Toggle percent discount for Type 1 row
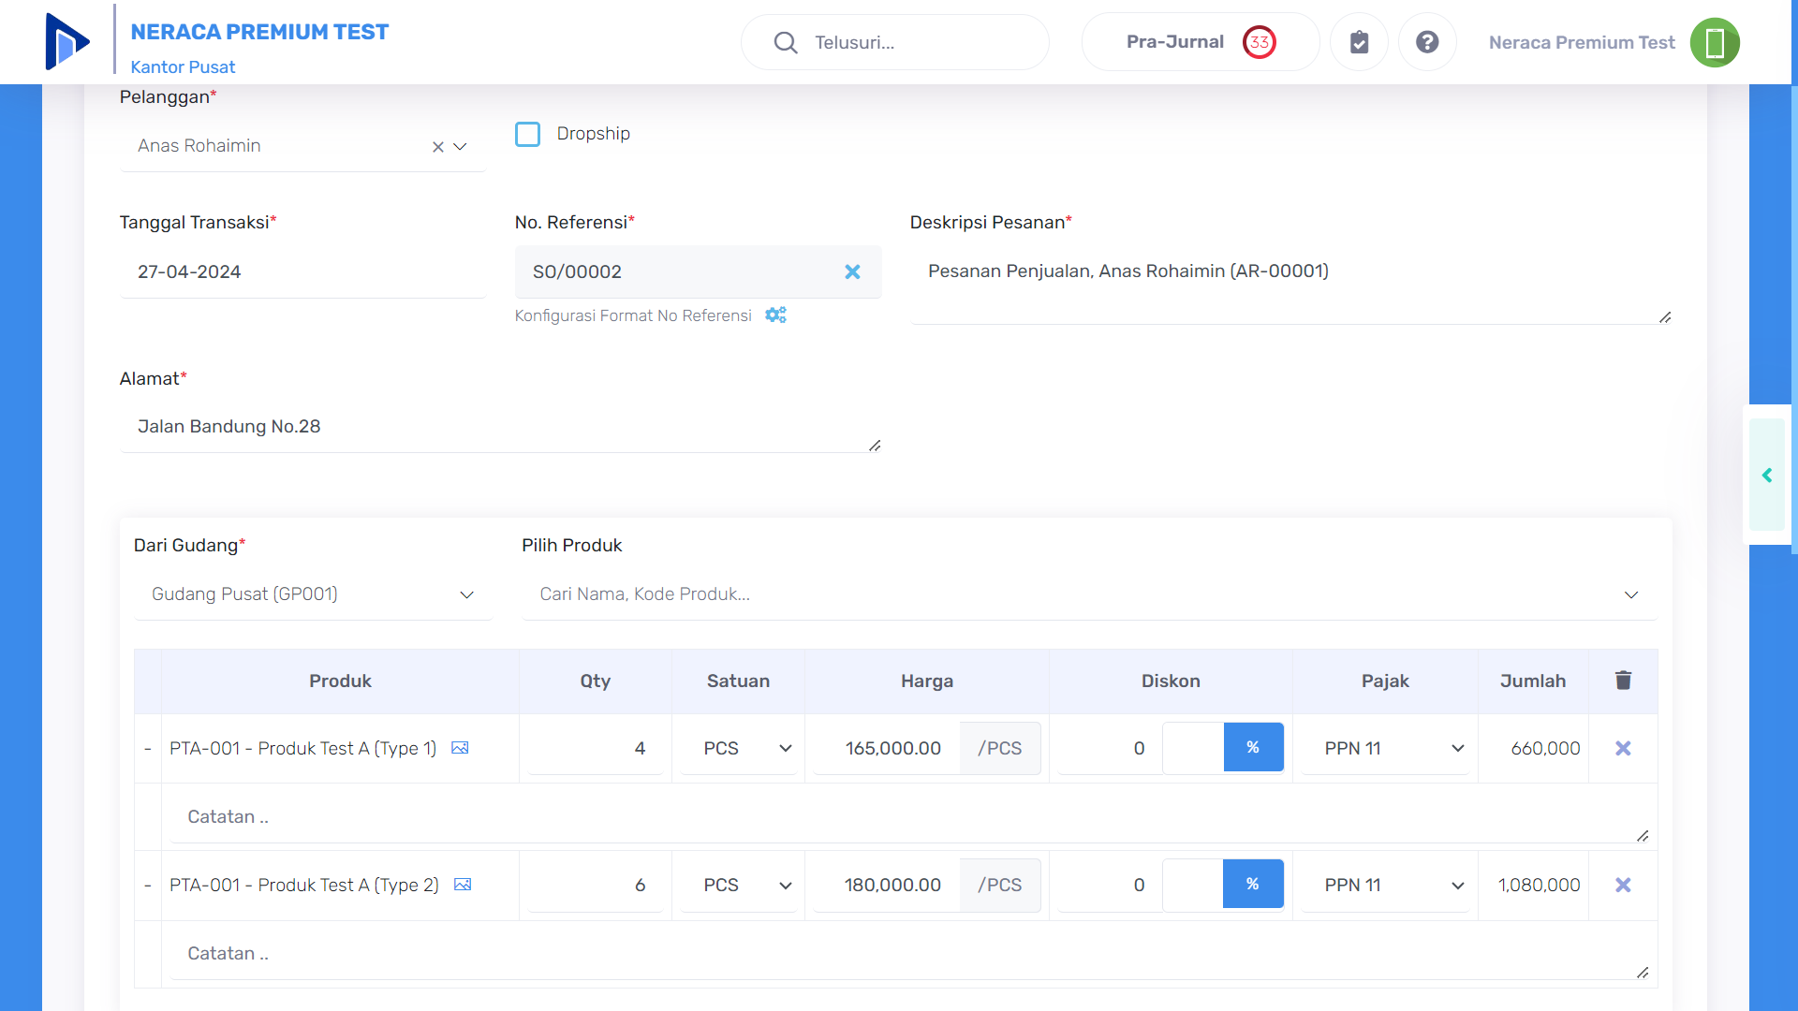The width and height of the screenshot is (1798, 1011). 1253,747
